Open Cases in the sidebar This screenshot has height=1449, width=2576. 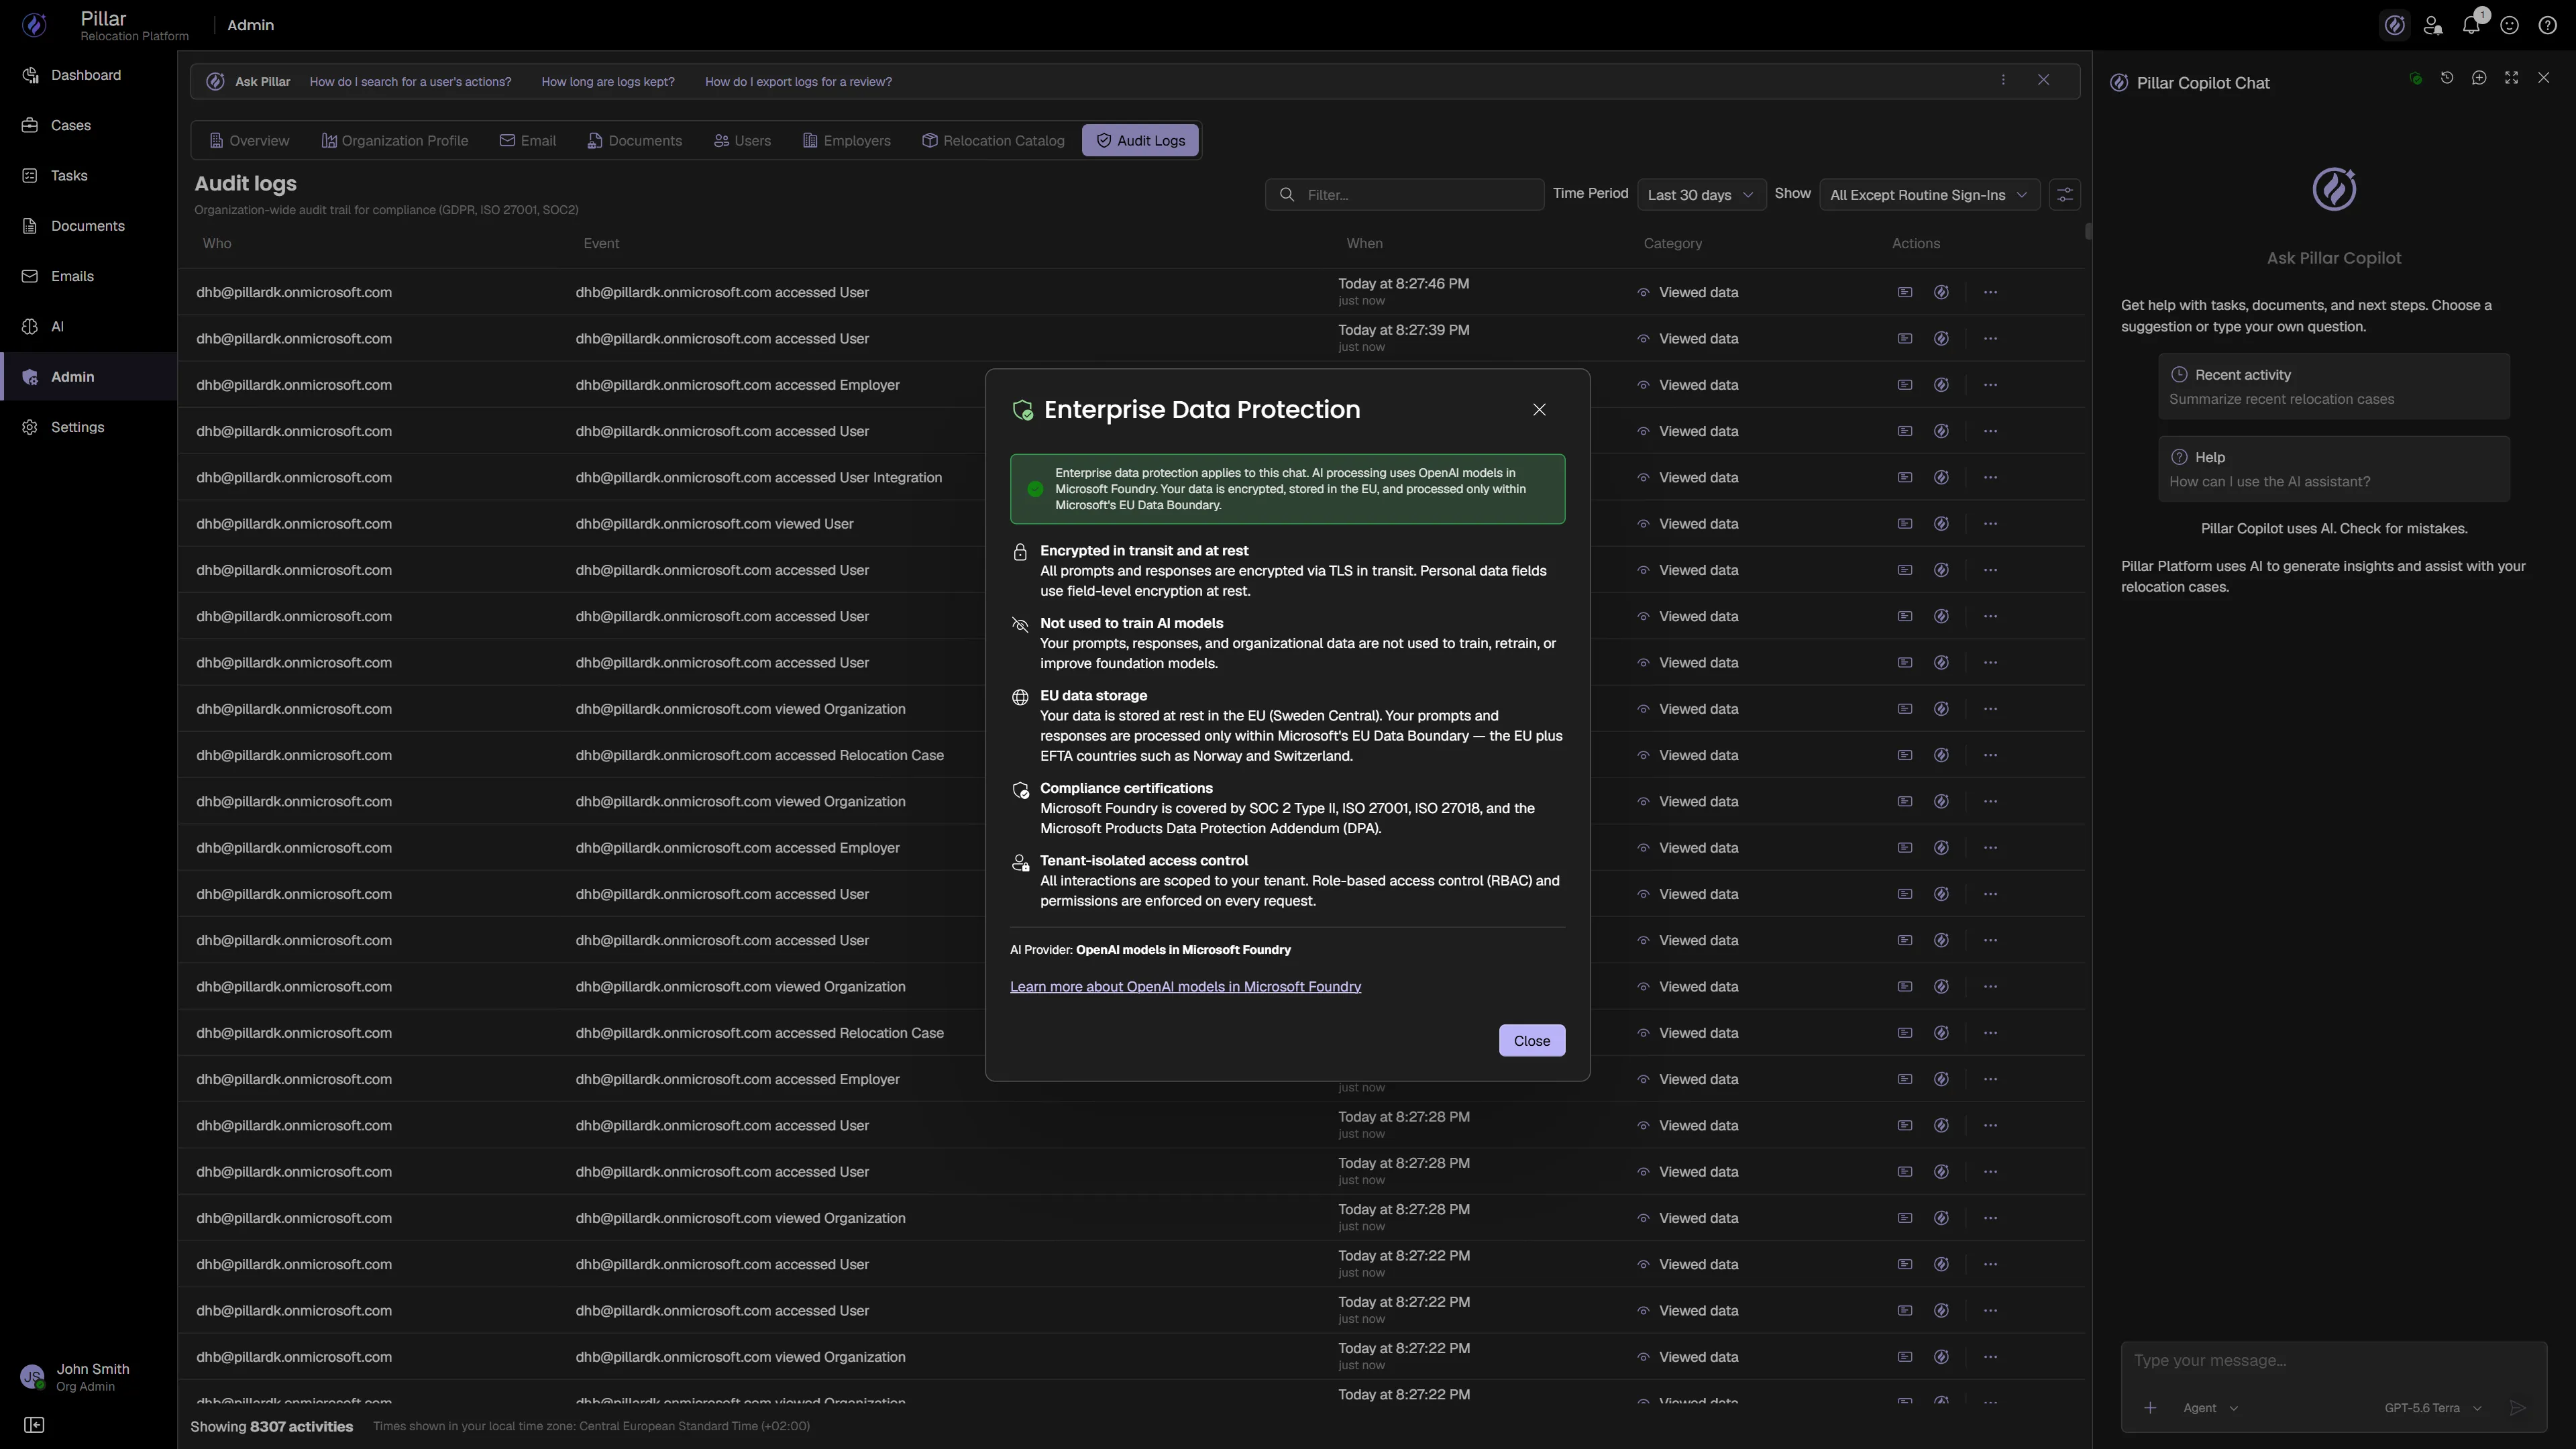[88, 125]
